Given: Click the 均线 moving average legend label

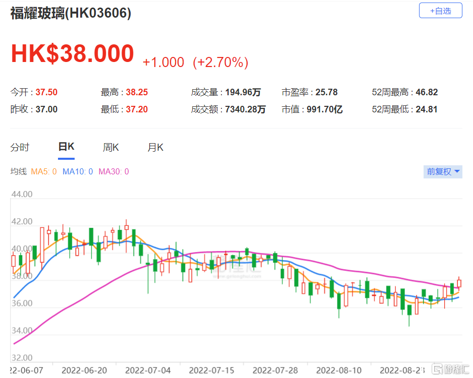Looking at the screenshot, I should coord(18,171).
